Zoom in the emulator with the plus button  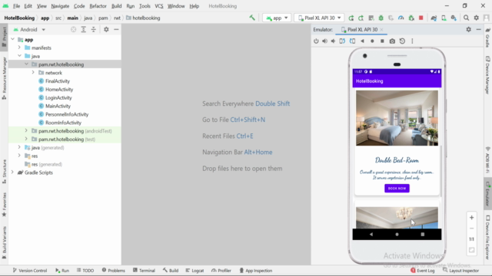(x=471, y=218)
